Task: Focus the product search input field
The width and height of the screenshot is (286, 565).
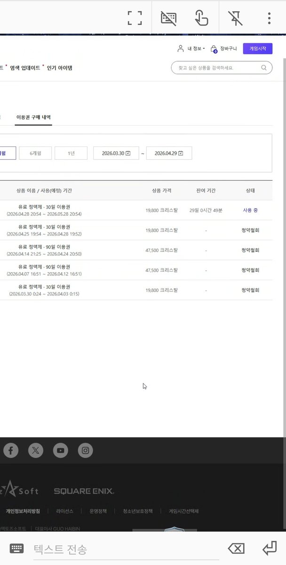Action: 222,68
